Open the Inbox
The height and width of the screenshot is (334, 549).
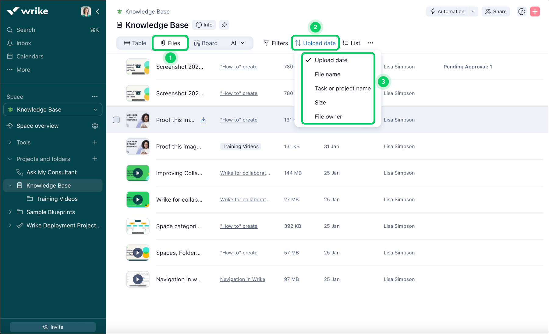click(x=24, y=43)
